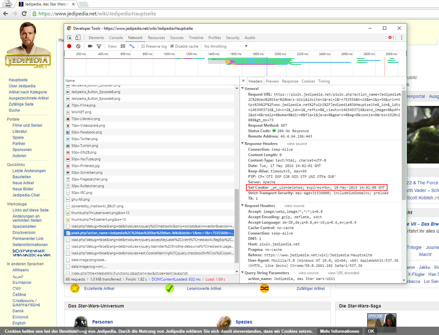Screen dimensions: 439x335
Task: Open Letzte Änderungen sidebar link
Action: click(29, 171)
